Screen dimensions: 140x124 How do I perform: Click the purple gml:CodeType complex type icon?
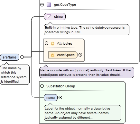pyautogui.click(x=49, y=5)
